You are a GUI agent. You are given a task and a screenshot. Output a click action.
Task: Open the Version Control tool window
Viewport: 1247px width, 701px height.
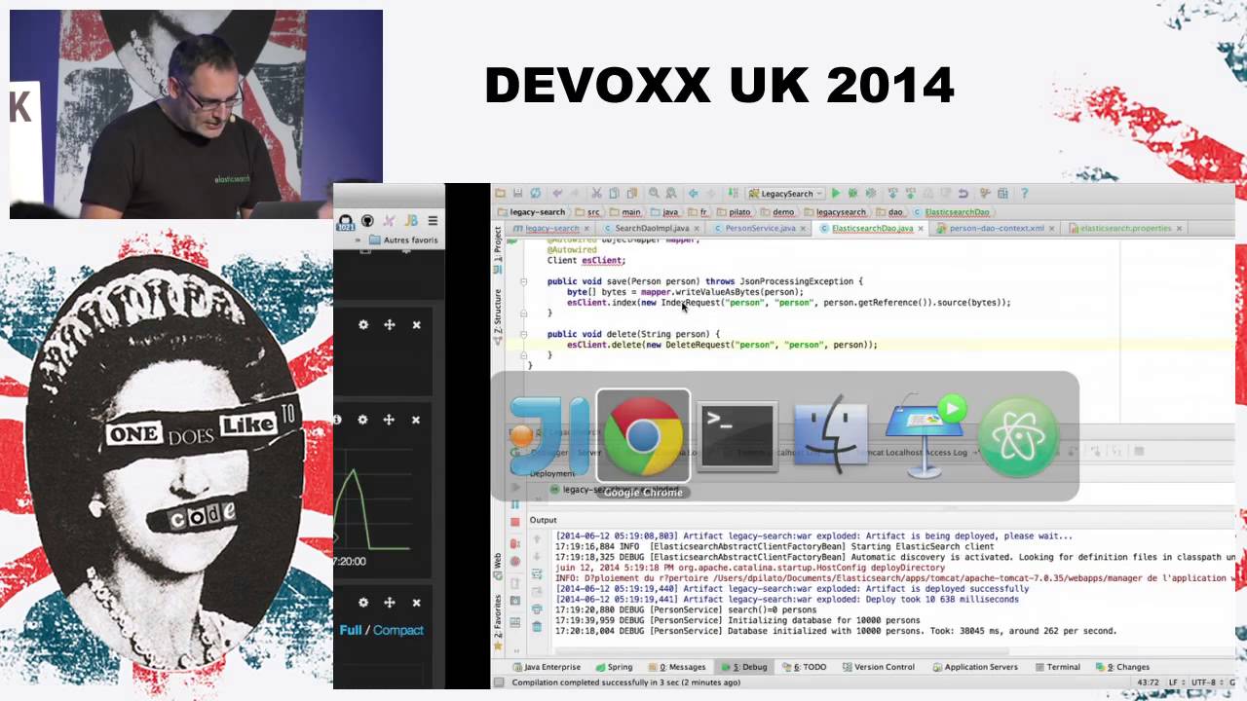(x=878, y=667)
